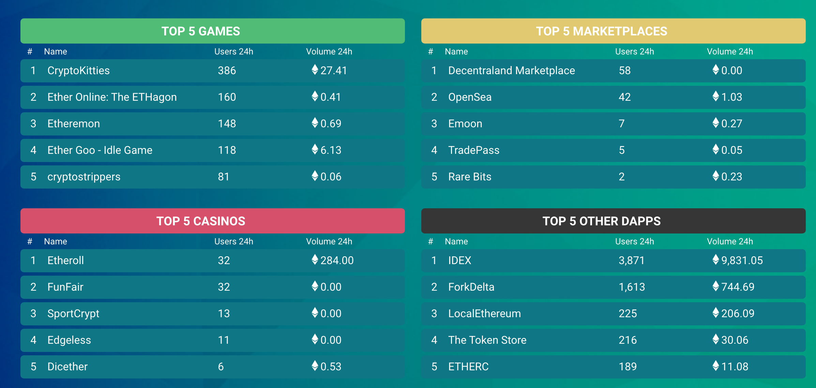The height and width of the screenshot is (388, 816).
Task: Click the Ethereum icon next to Etheroll 284.00
Action: point(315,260)
